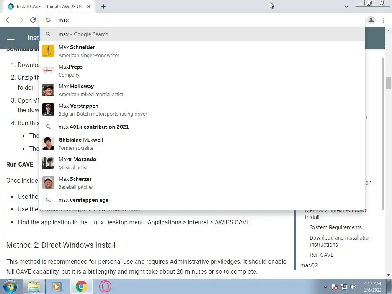
Task: Open the 'macOS' sidebar link
Action: pos(309,265)
